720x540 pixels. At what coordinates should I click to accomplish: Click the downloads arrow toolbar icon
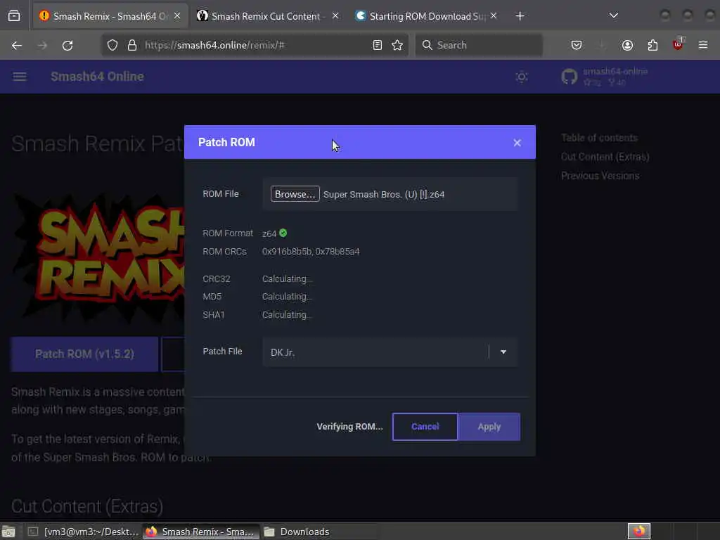[602, 46]
